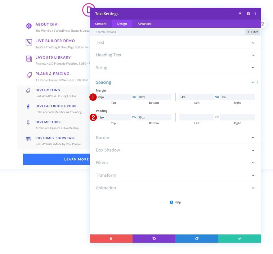Collapse the Spacing section
The height and width of the screenshot is (254, 273).
click(x=253, y=82)
